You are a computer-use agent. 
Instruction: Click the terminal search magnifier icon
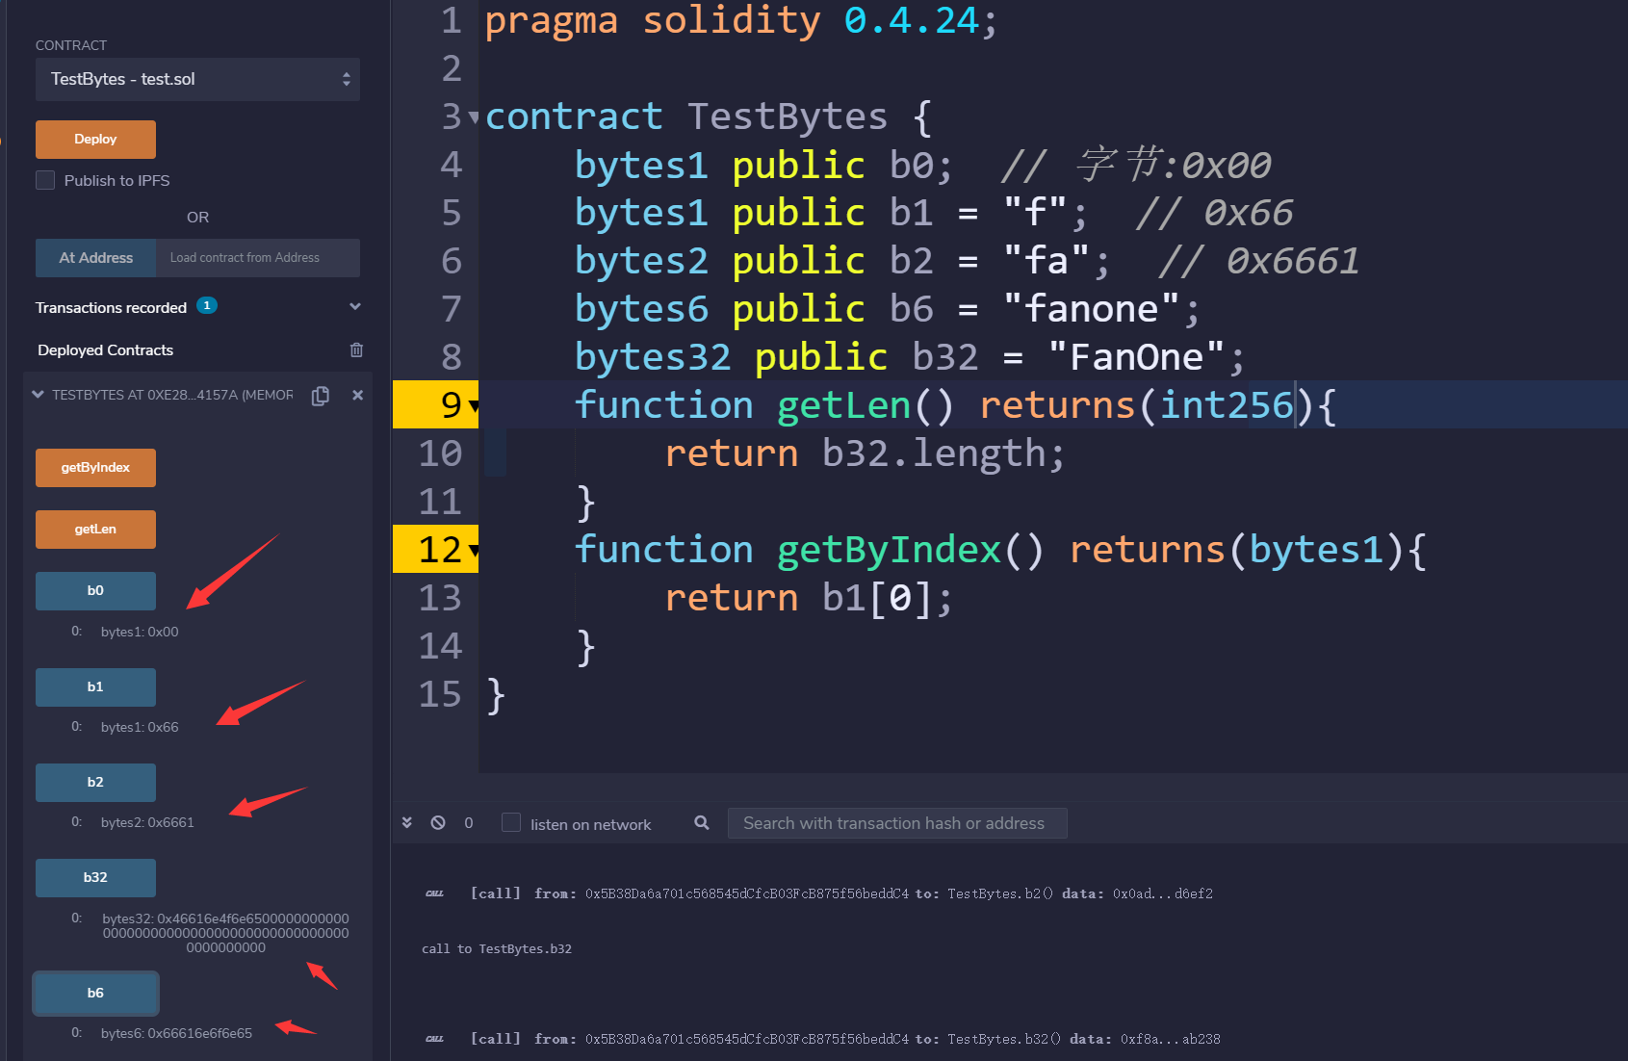click(x=702, y=822)
